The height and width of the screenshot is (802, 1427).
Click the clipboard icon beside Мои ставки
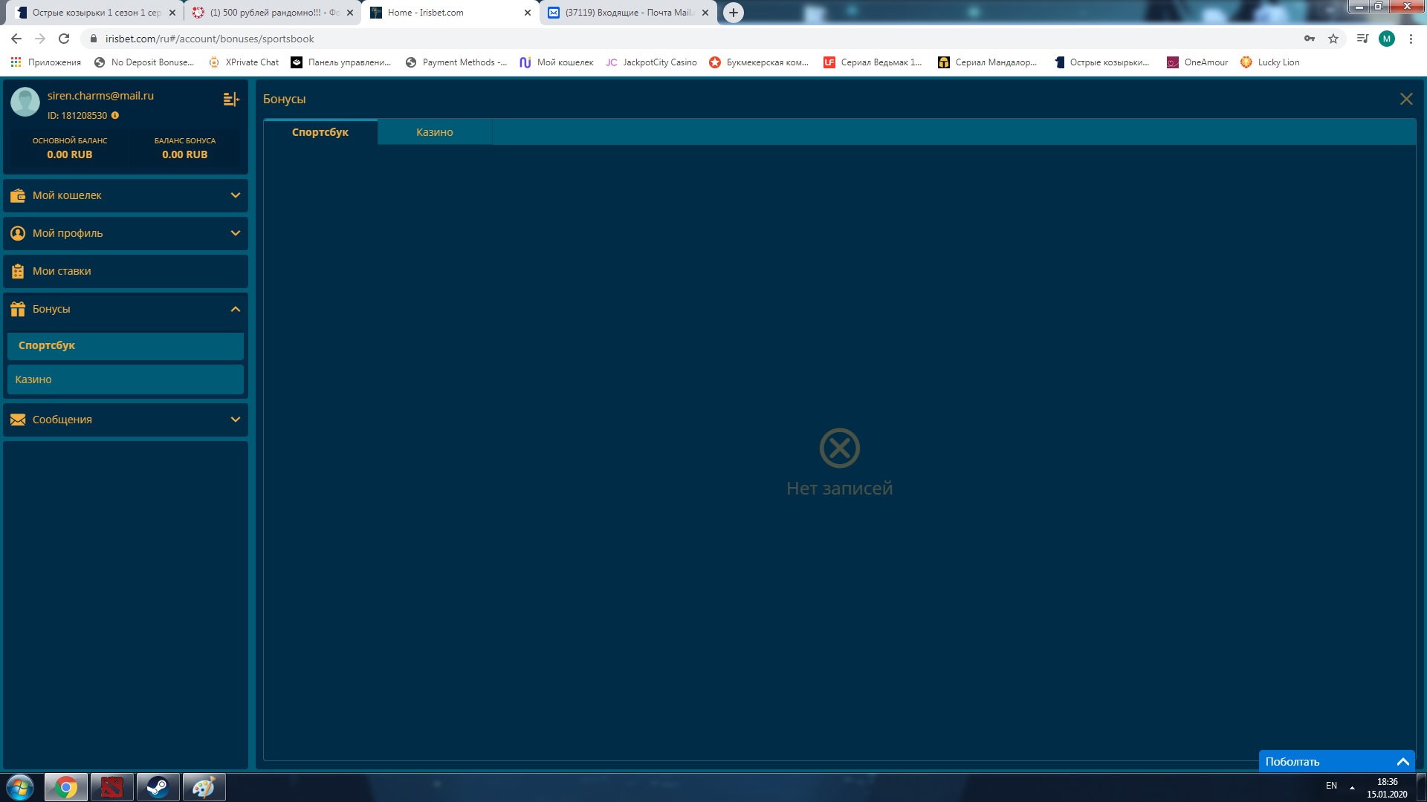[18, 271]
